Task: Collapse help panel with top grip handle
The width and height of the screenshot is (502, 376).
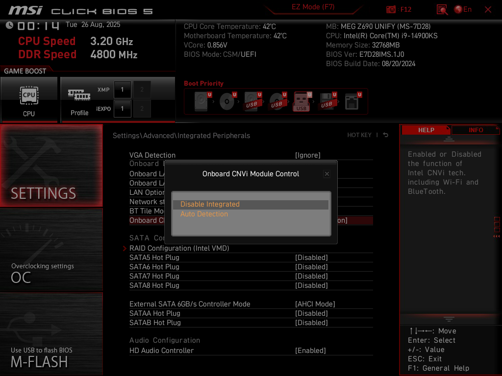Action: (449, 139)
